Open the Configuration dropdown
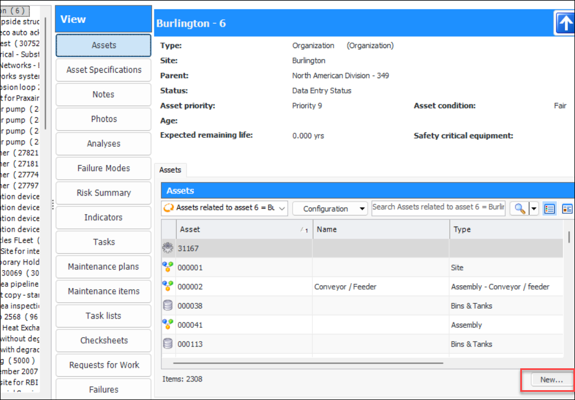 tap(329, 209)
